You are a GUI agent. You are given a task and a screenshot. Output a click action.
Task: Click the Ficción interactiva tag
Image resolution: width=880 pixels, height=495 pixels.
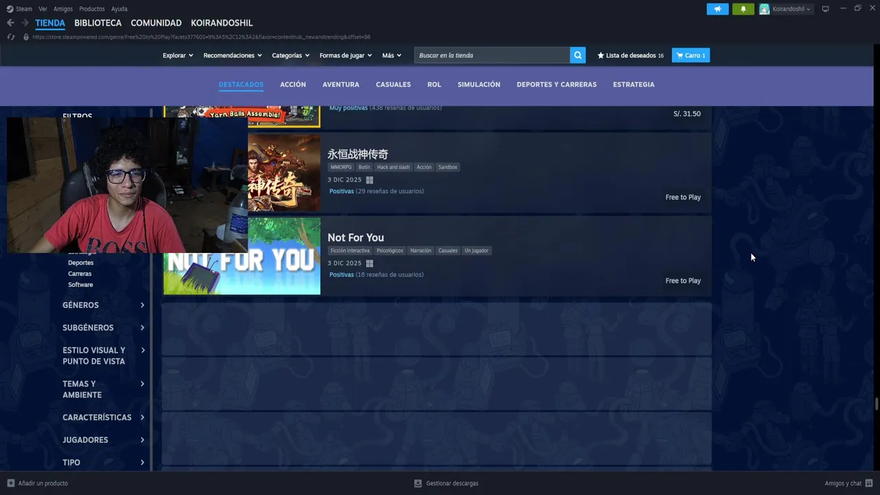tap(350, 251)
